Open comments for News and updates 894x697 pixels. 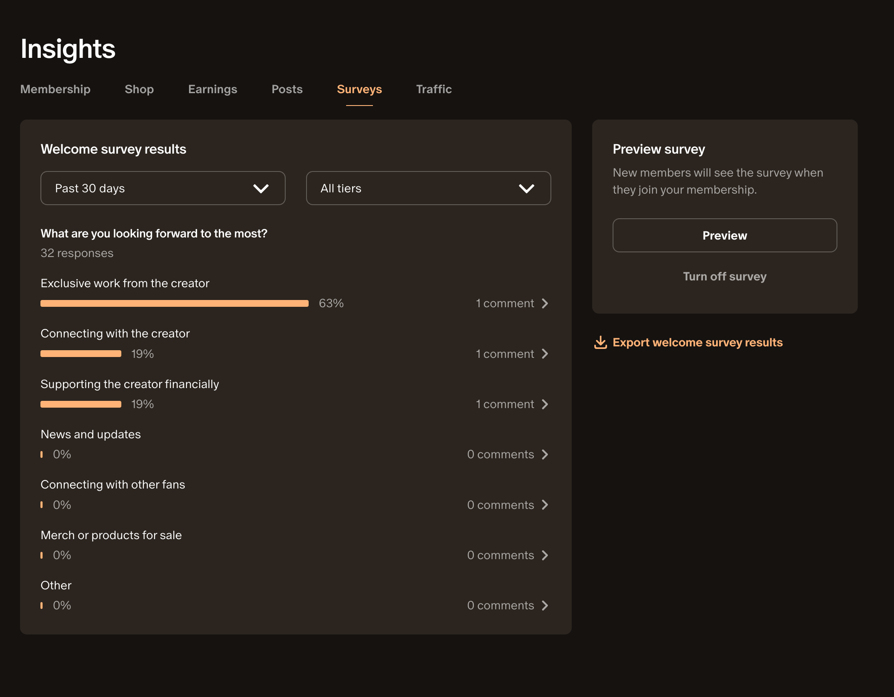coord(507,454)
